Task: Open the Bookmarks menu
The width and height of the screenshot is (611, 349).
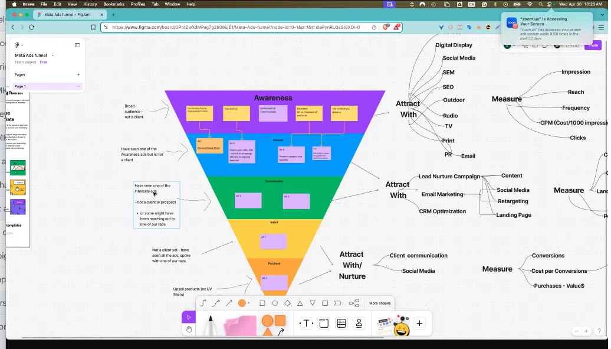Action: pos(114,4)
